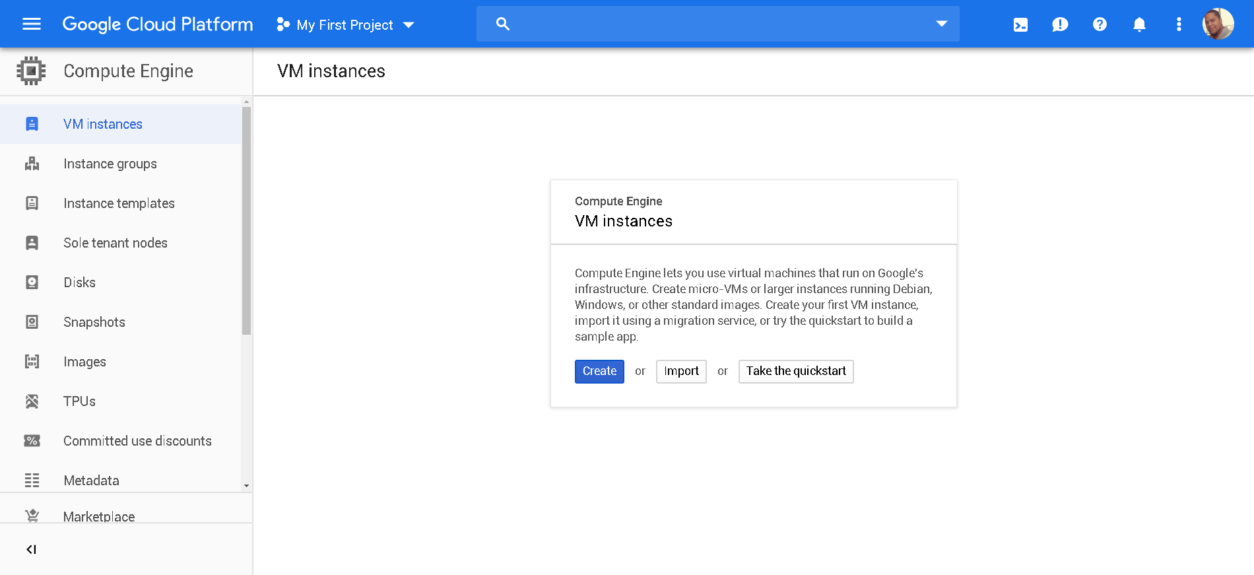Click the Instance groups icon

click(32, 164)
